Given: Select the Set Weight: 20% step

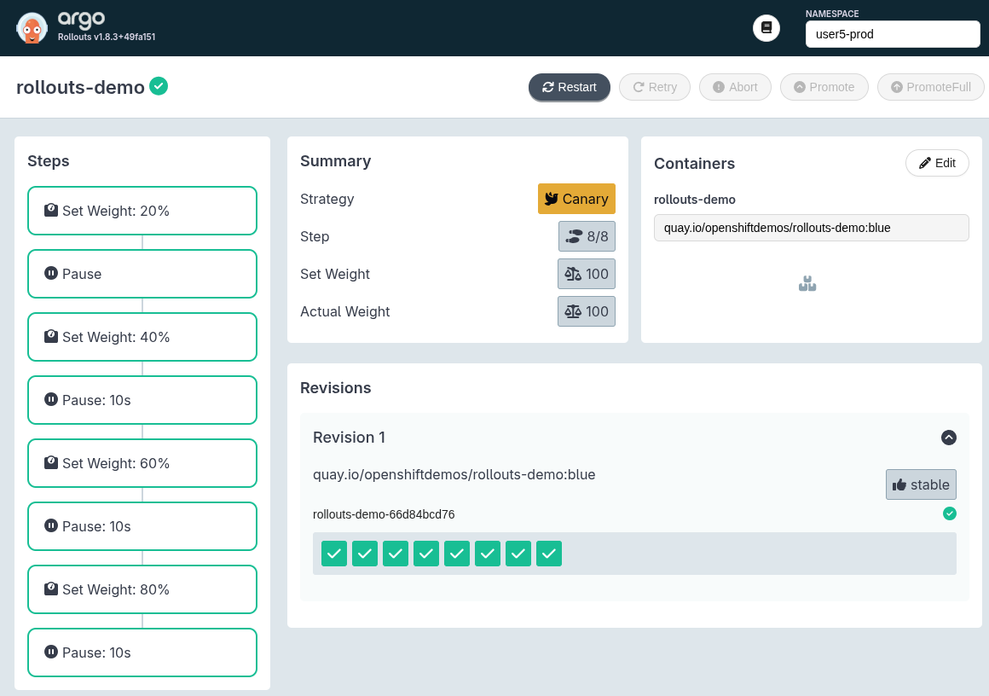Looking at the screenshot, I should tap(142, 211).
